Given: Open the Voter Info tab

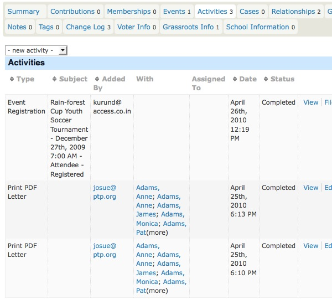Looking at the screenshot, I should 136,27.
